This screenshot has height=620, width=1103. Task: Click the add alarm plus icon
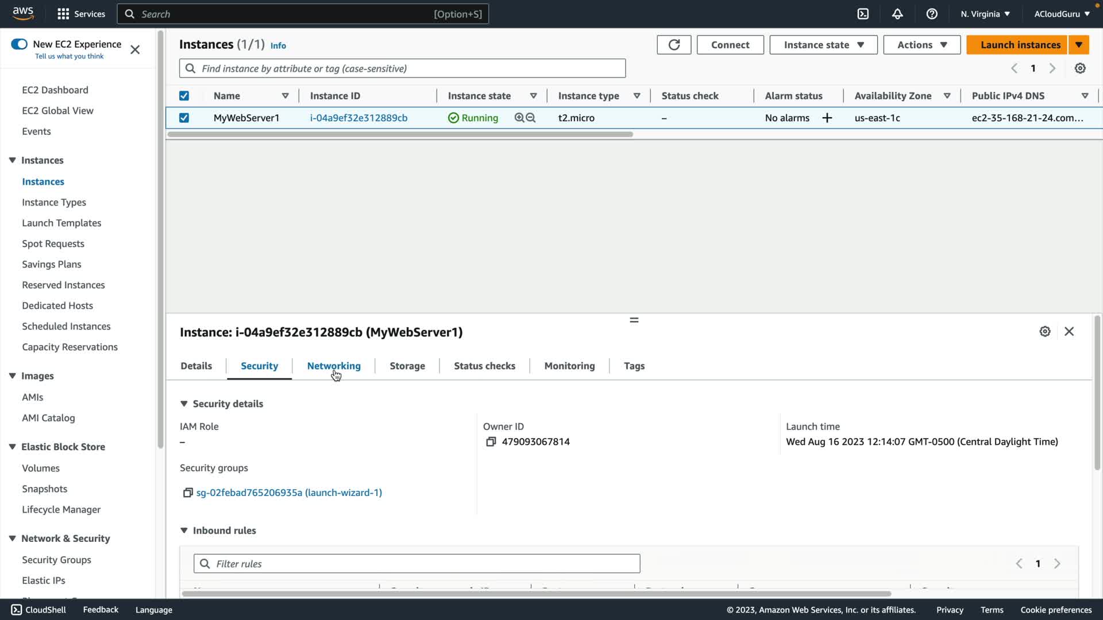click(827, 118)
